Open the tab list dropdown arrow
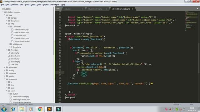200x112 pixels. click(197, 9)
